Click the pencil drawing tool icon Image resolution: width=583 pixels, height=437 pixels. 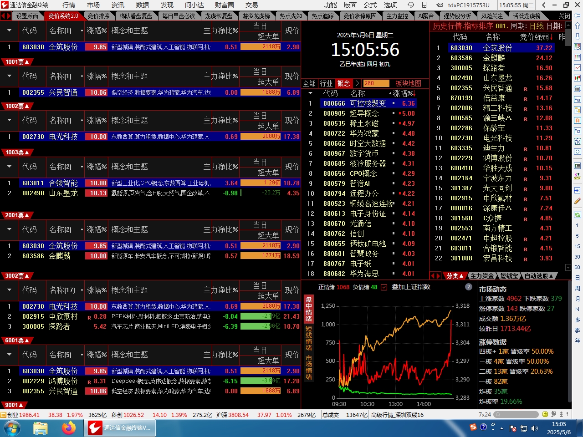coord(577,201)
